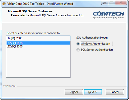
Task: Close the VisionCore Tax Tables wizard
Action: (x=121, y=3)
